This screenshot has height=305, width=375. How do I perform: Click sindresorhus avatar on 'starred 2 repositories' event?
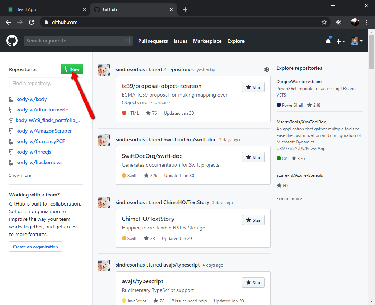click(104, 70)
